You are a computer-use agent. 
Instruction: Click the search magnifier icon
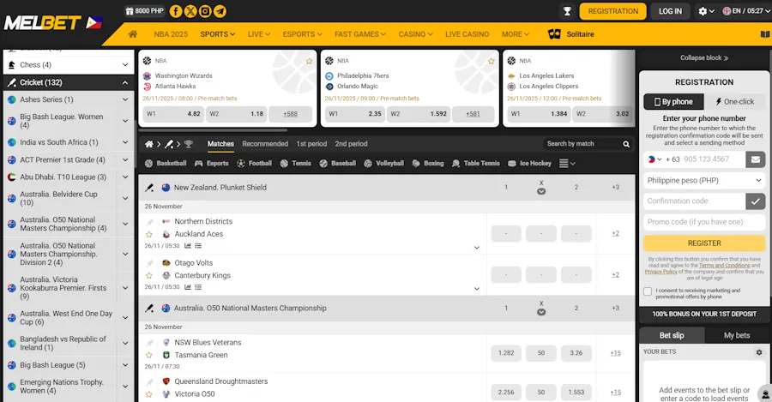(626, 144)
